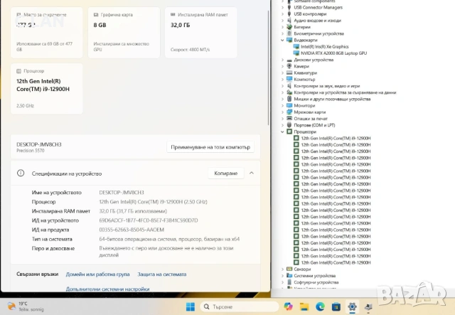Click product ID value 00355-62663-85045-AAOEM
Viewport: 455px width, 315px height.
point(132,230)
